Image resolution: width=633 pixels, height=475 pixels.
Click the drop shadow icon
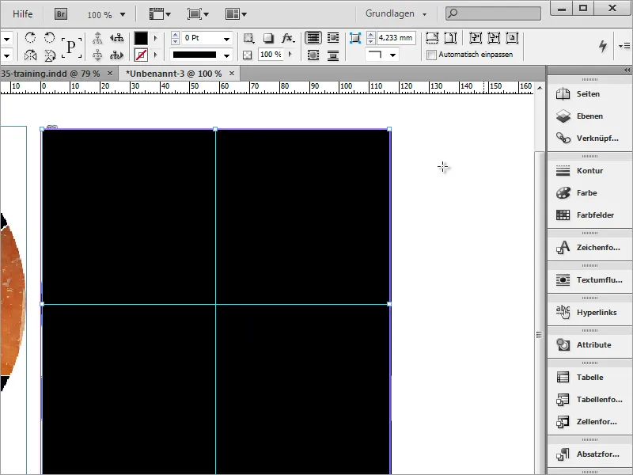pyautogui.click(x=268, y=38)
